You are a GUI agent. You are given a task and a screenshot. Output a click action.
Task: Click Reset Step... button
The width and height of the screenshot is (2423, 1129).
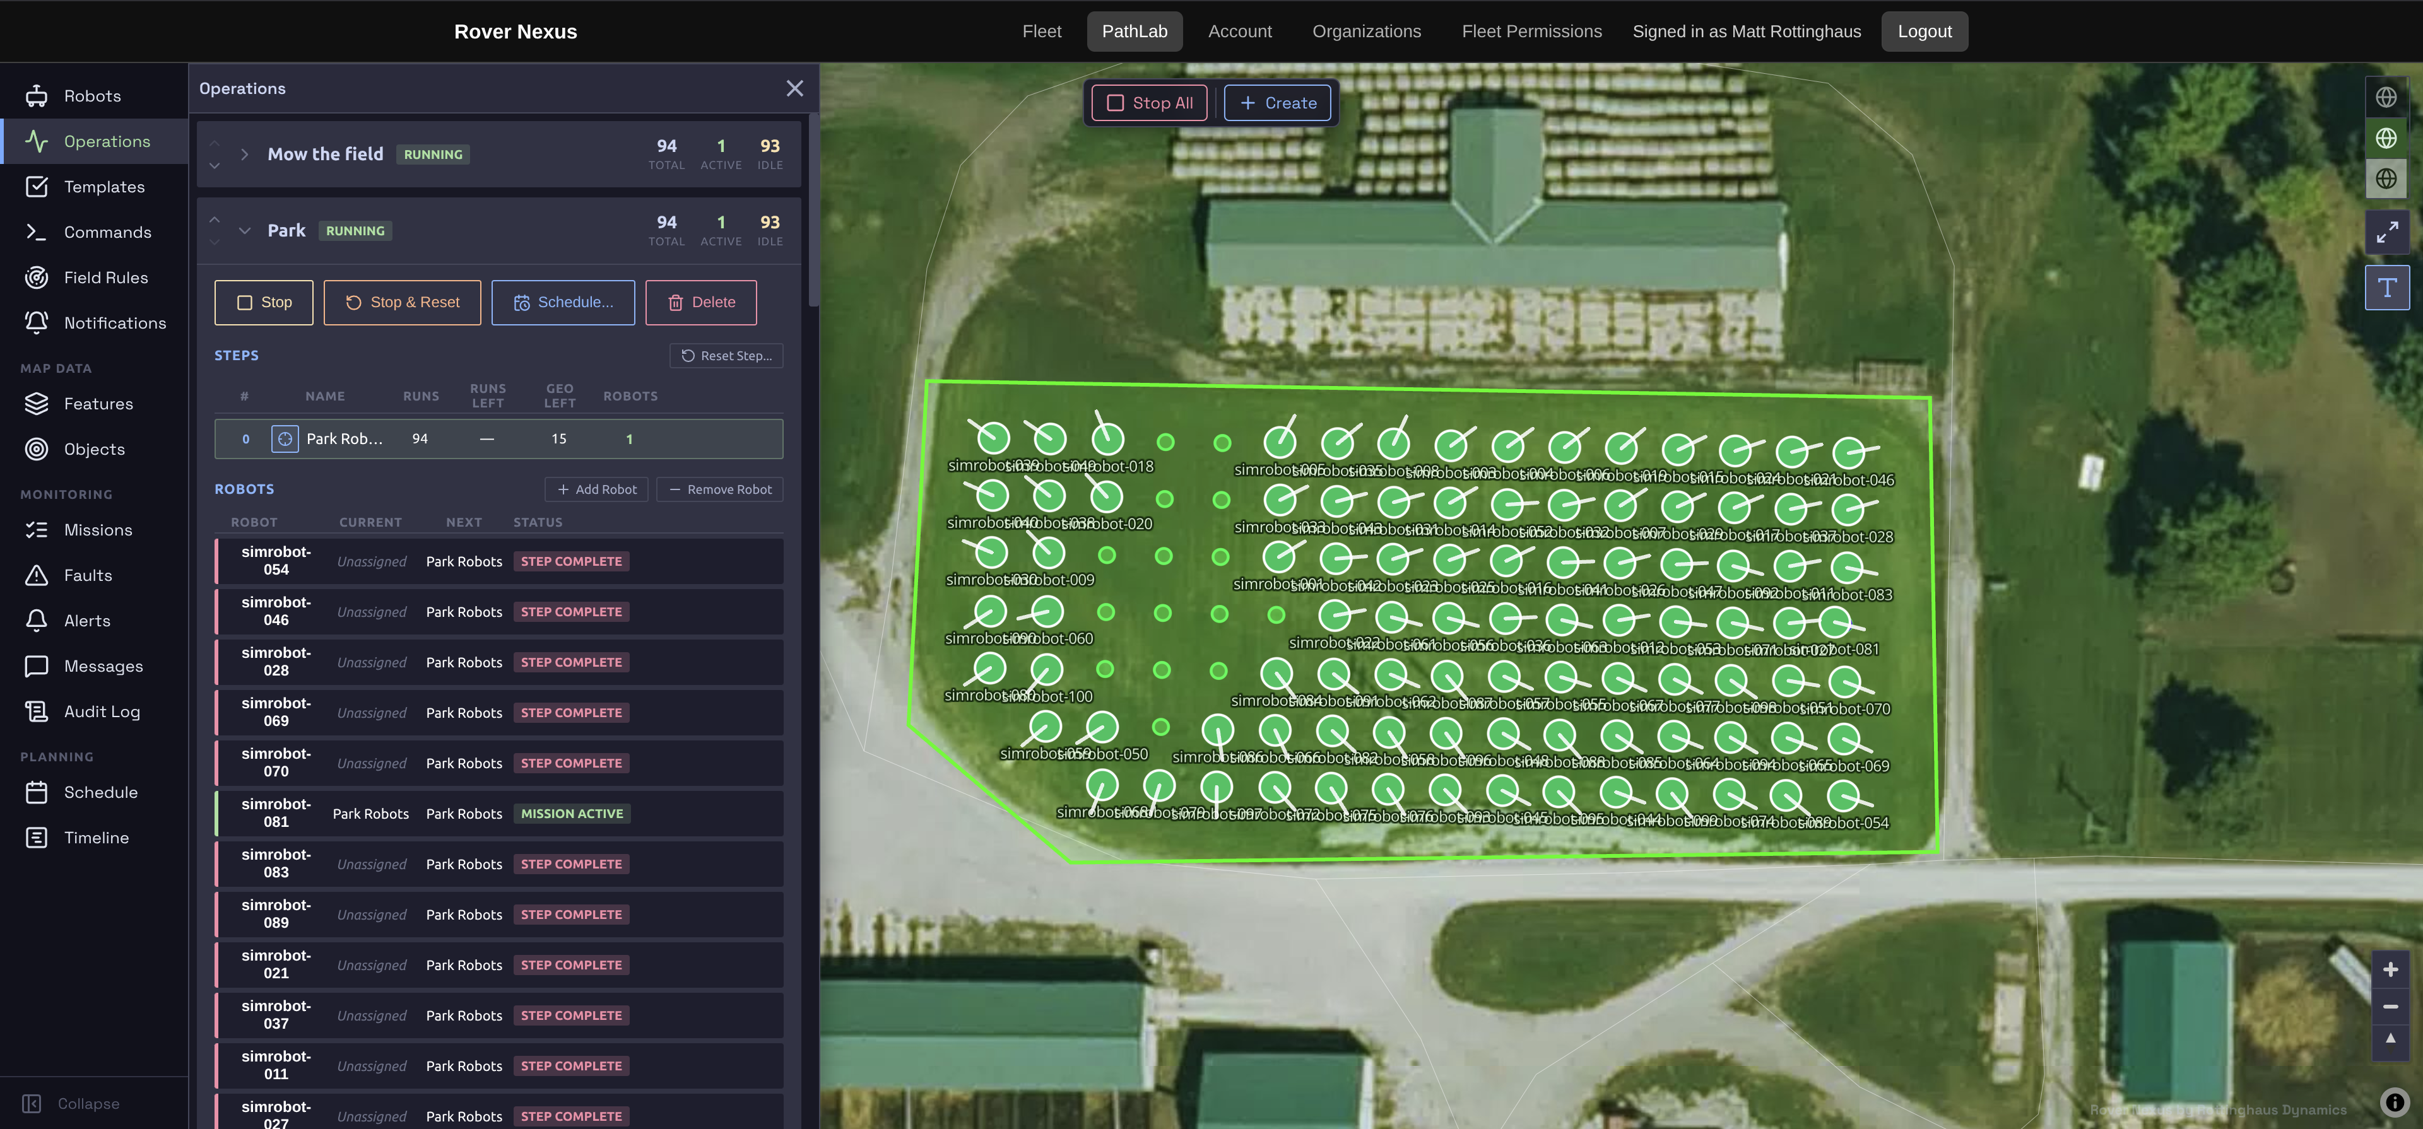(x=726, y=355)
